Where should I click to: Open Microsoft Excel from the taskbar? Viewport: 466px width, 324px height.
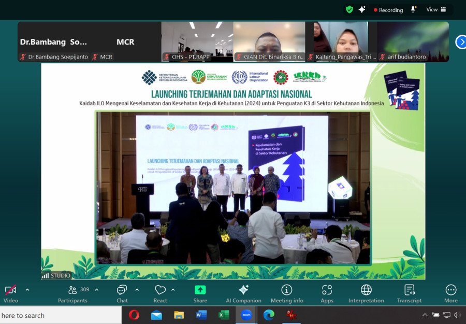224,315
